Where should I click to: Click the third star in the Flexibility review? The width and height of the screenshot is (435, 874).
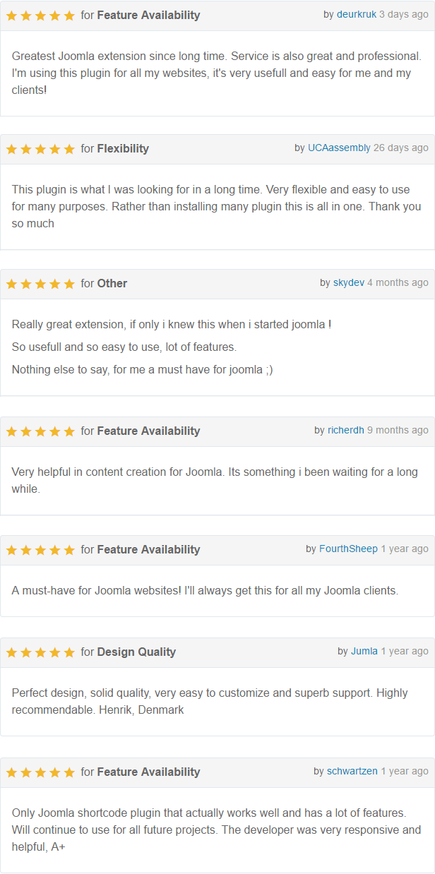point(40,149)
